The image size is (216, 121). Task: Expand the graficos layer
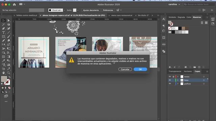click(178, 84)
